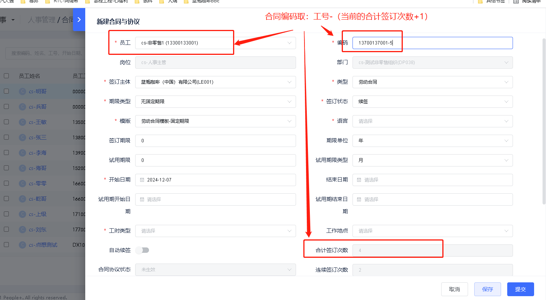The image size is (546, 300).
Task: Click the calendar icon in 结束日期 field
Action: (x=359, y=180)
